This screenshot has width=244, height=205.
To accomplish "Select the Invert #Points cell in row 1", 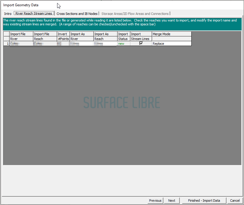I will (63, 44).
